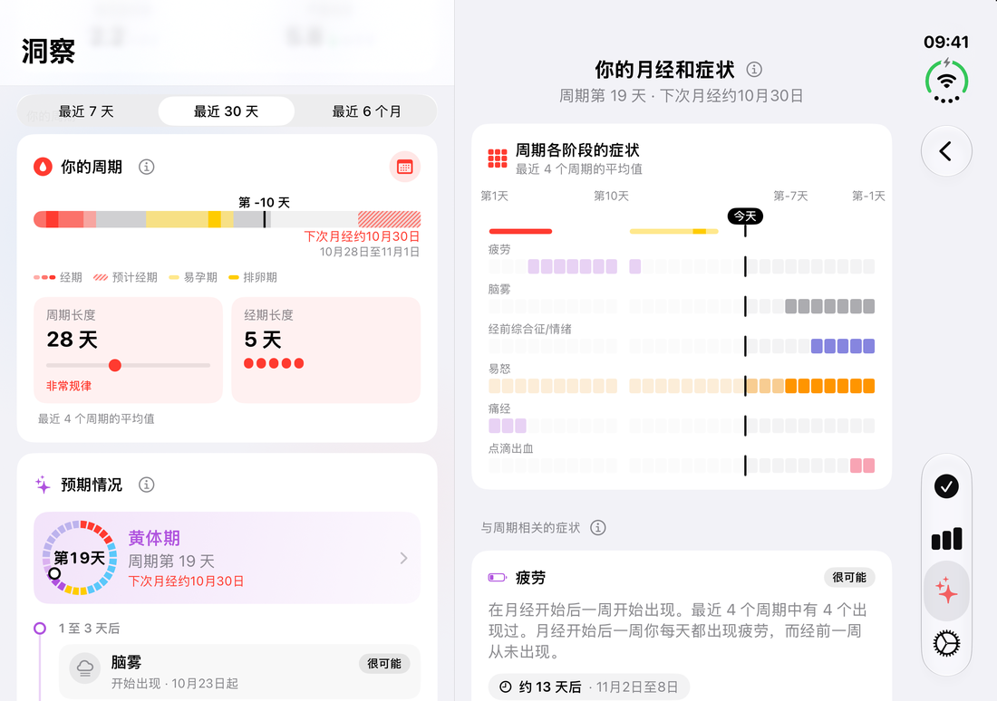Click the 第 -10 天 label

(x=264, y=202)
